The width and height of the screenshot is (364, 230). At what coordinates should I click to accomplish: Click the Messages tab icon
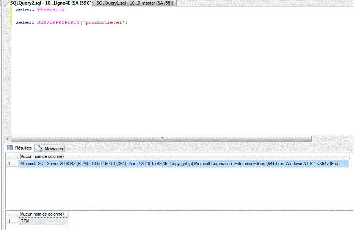point(39,149)
